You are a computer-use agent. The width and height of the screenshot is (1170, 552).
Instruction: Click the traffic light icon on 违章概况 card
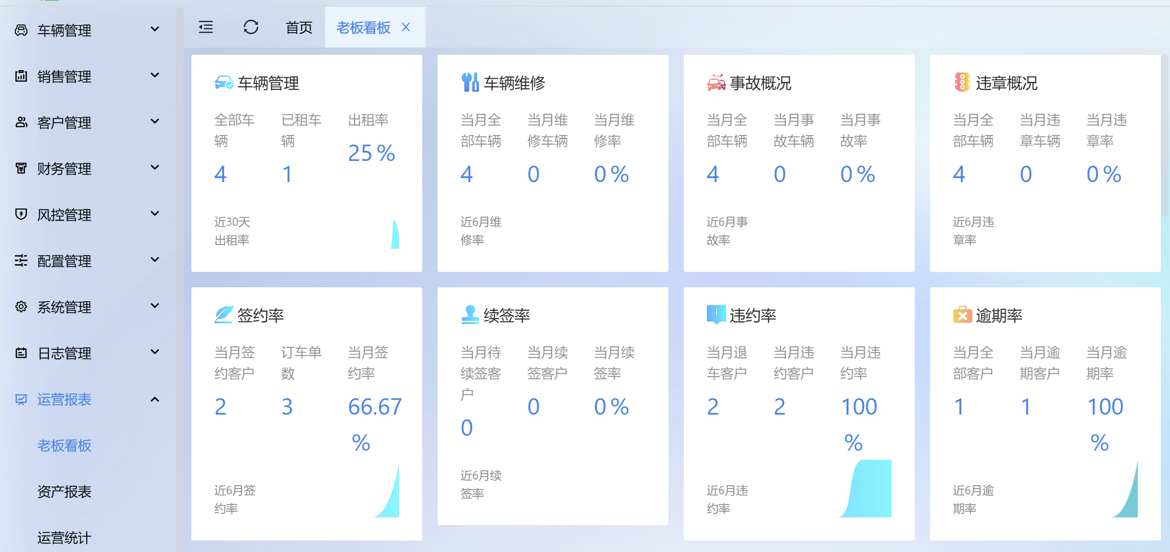962,83
